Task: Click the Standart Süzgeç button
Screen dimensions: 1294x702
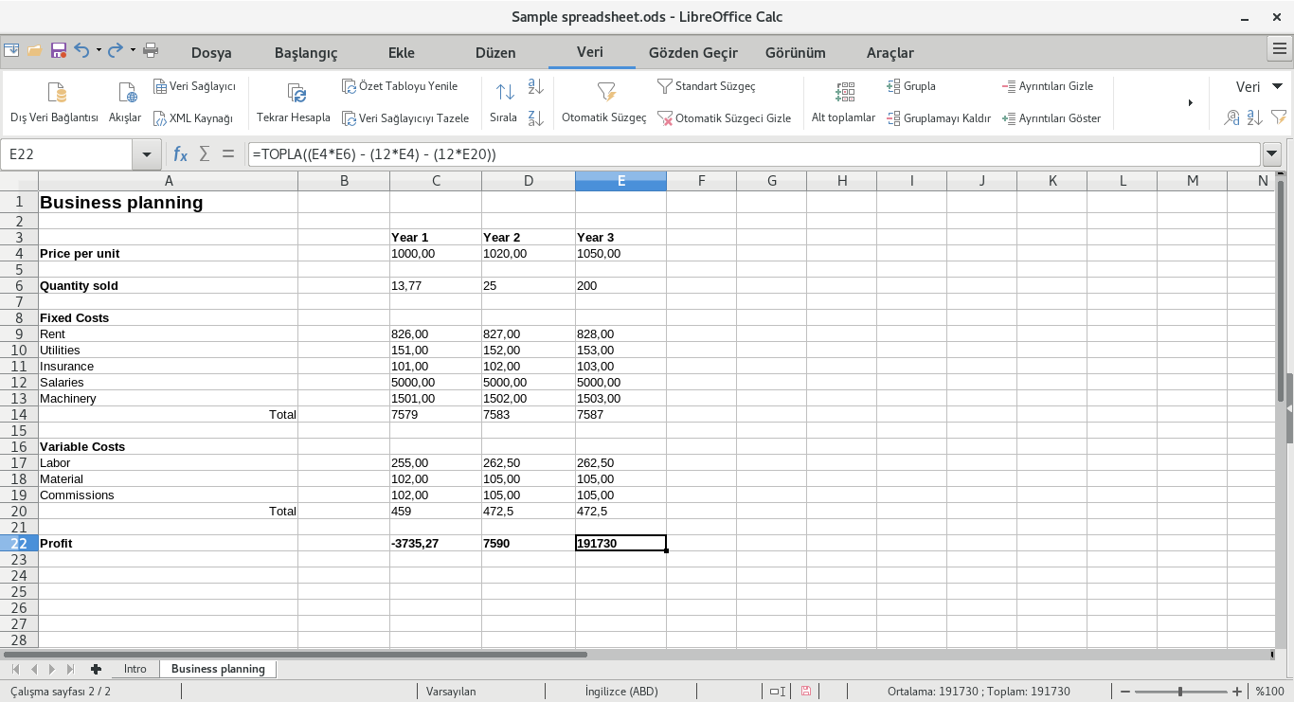Action: pyautogui.click(x=706, y=86)
